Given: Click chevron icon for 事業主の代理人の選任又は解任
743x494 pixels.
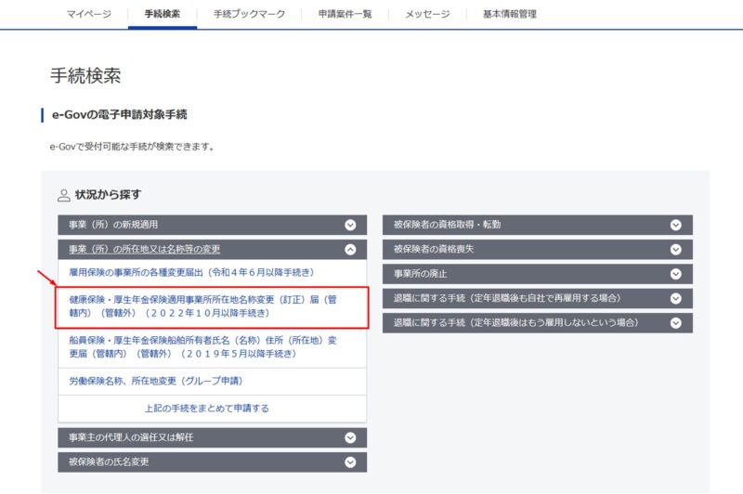Looking at the screenshot, I should tap(350, 437).
